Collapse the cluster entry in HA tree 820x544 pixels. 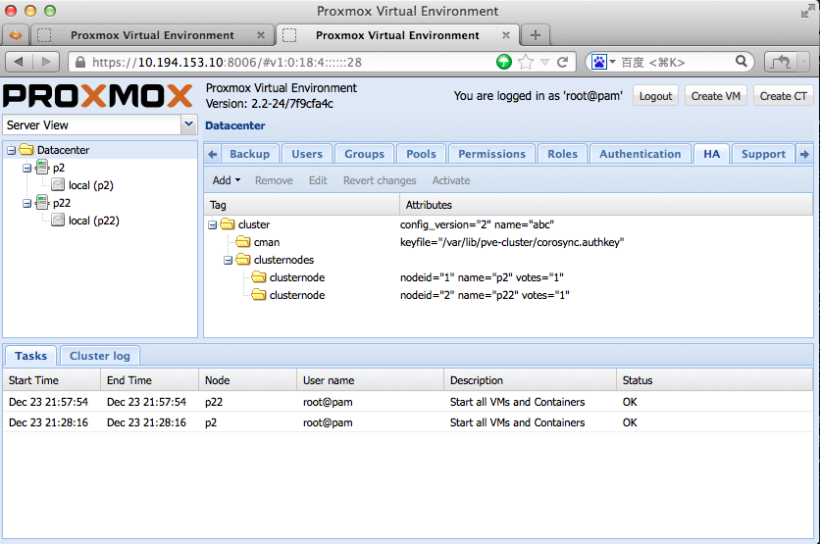212,224
